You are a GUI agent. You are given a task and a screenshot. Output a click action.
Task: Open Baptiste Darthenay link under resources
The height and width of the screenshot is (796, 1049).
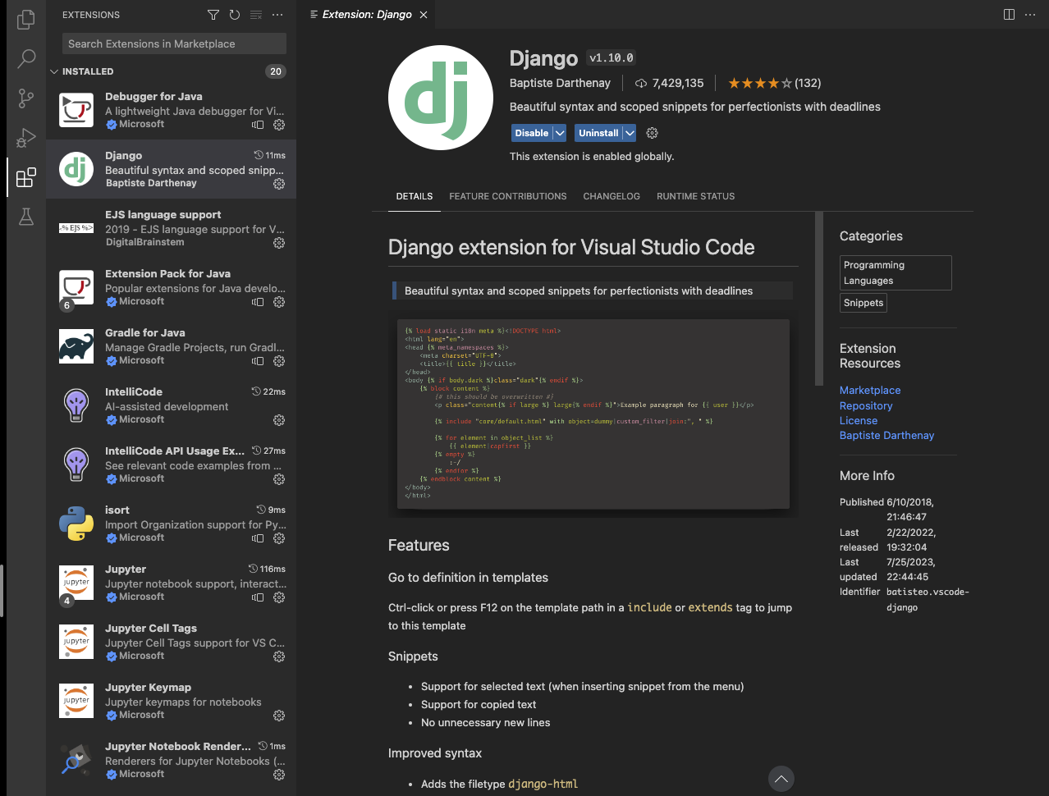pyautogui.click(x=886, y=436)
